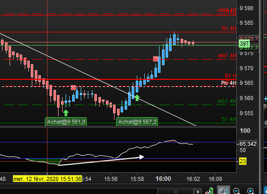Toggle the vertical auto-zoom magnifier icon

(224, 190)
